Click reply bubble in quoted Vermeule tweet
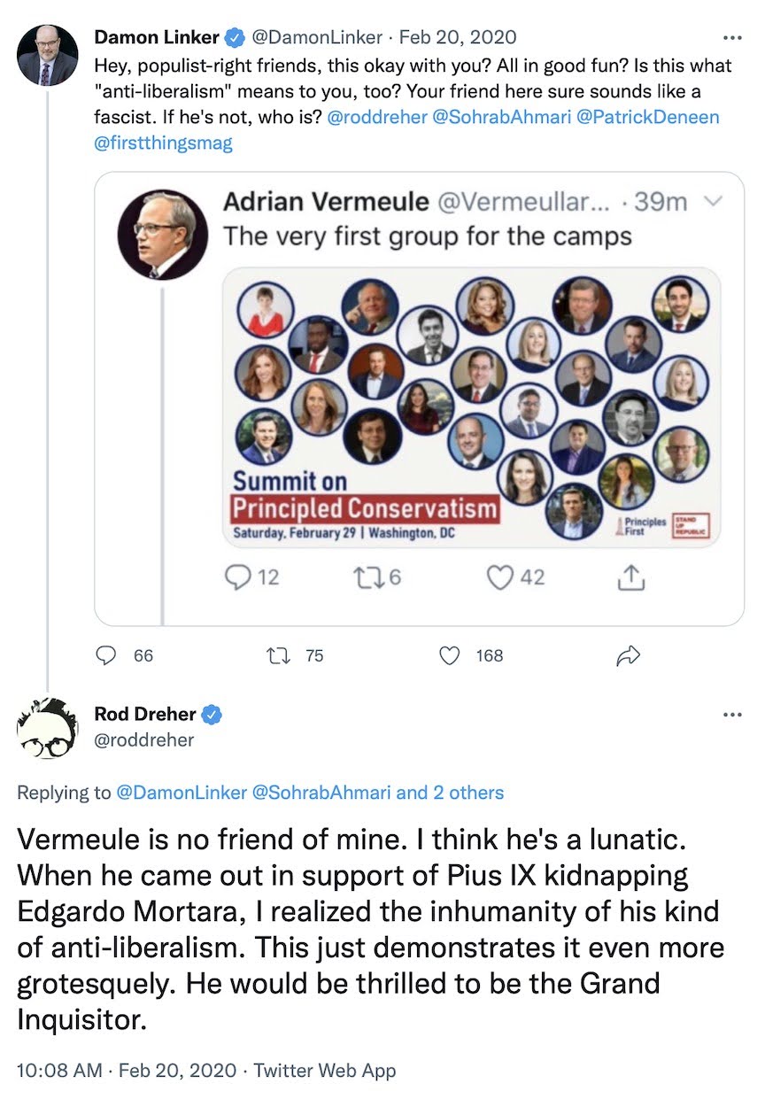 [x=238, y=577]
